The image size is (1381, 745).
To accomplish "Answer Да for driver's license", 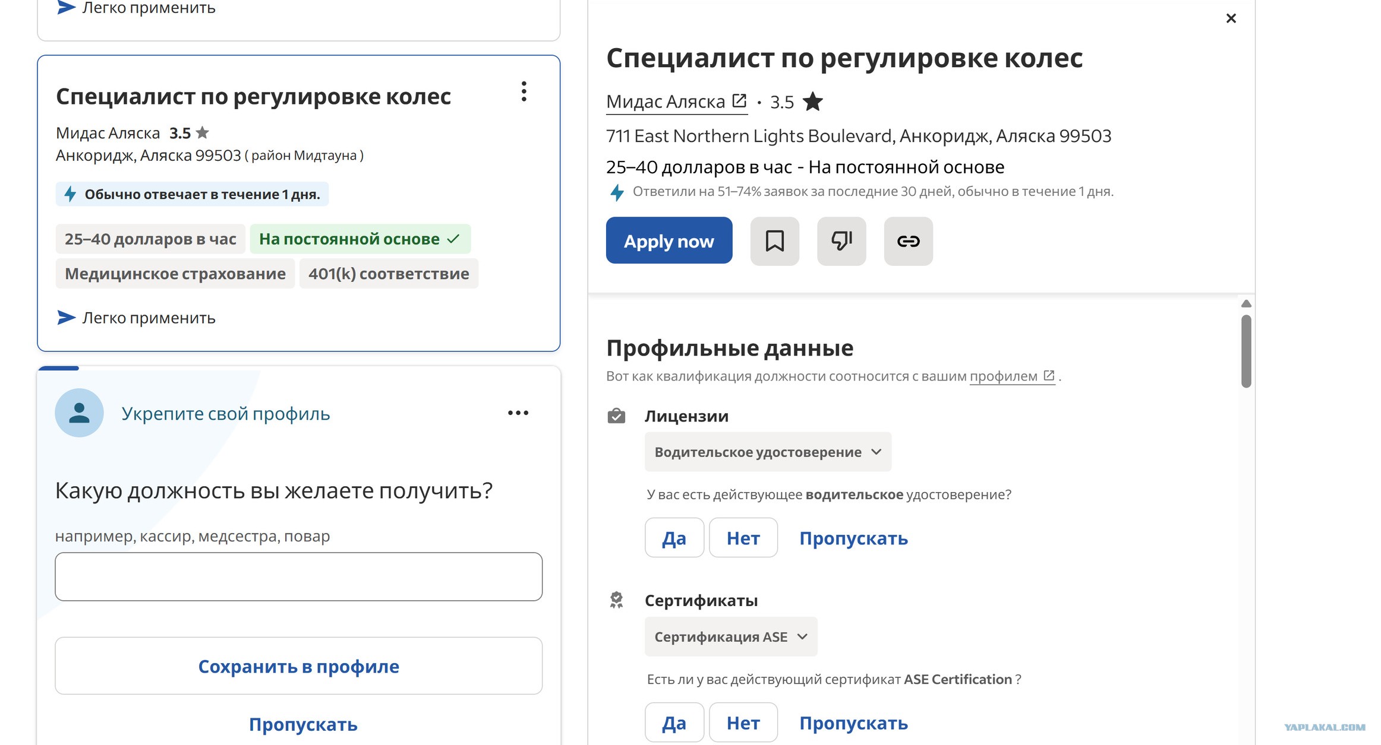I will pyautogui.click(x=674, y=538).
